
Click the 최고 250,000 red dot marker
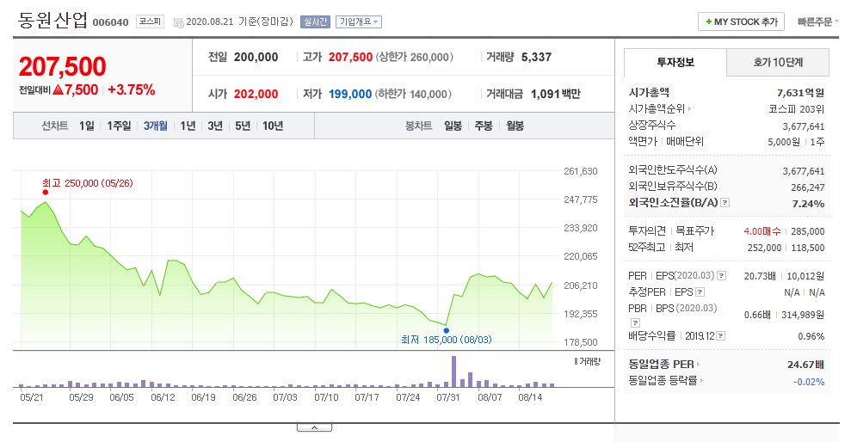(x=45, y=192)
